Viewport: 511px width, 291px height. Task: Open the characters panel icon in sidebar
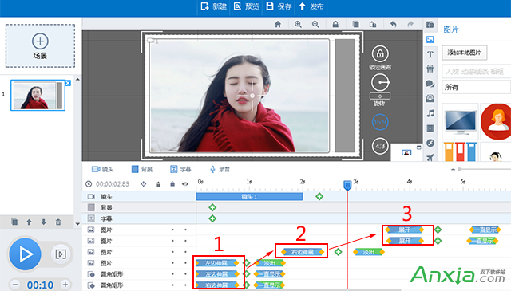click(430, 69)
